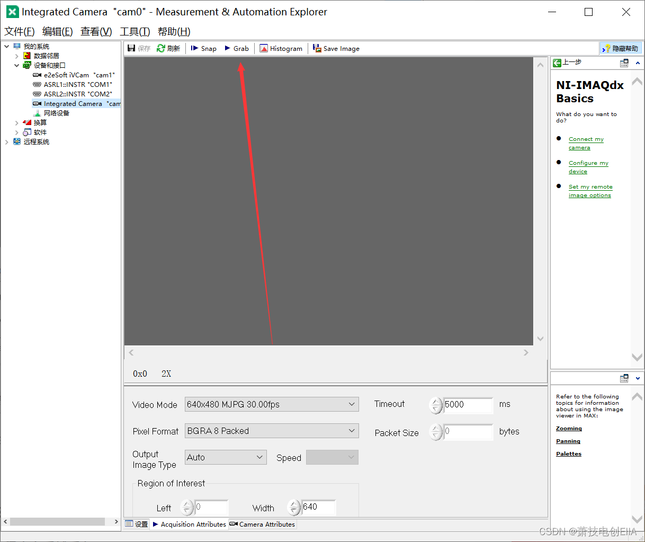Click the application logo icon in title bar
645x542 pixels.
point(12,12)
